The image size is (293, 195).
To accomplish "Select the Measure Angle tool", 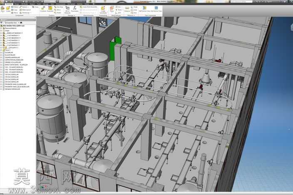I will (x=134, y=7).
